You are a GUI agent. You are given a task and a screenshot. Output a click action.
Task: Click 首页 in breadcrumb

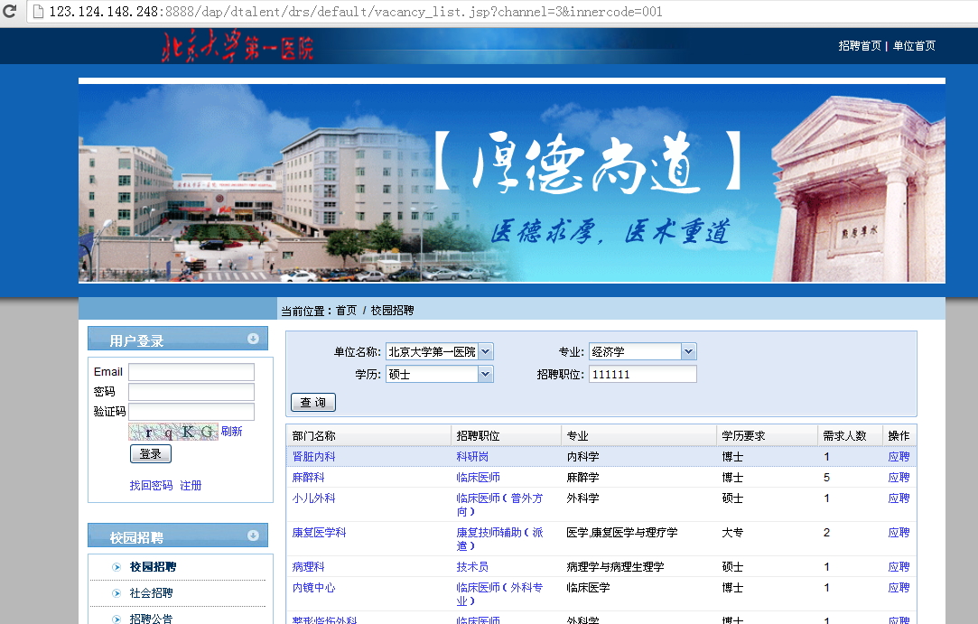346,311
